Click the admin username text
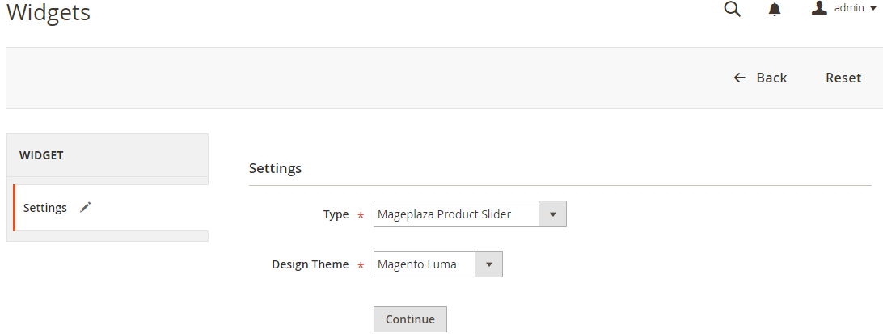Screen dimensions: 883x334 [x=850, y=8]
